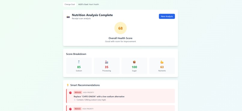Screen dimensions: 242x111
Task: Click the 68 overall health score circle
Action: pyautogui.click(x=120, y=28)
